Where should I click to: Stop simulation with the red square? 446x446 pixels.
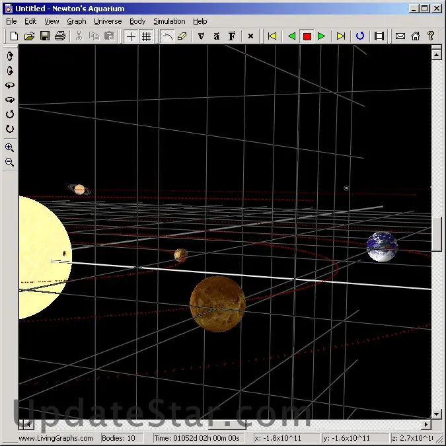[307, 36]
